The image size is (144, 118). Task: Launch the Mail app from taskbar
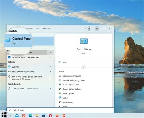pos(17,116)
